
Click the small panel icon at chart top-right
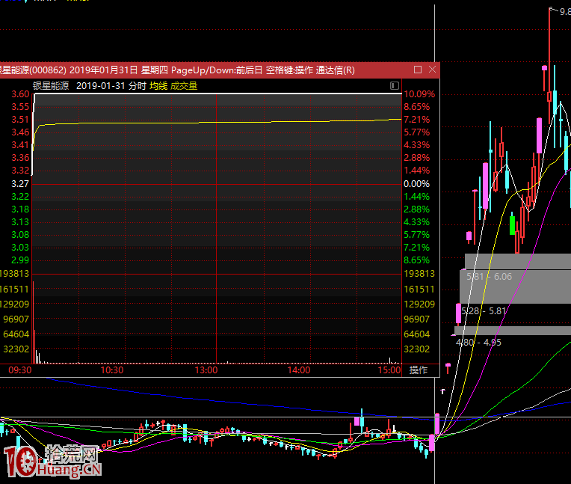point(395,86)
